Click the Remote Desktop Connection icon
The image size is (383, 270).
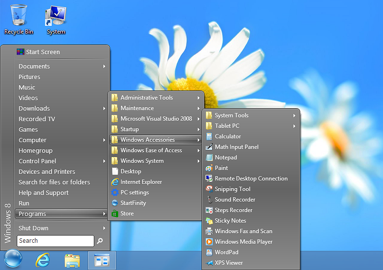coord(209,179)
